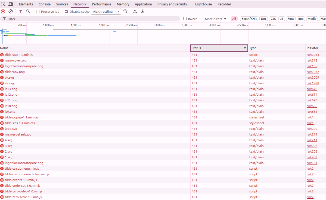Click the error icon beside main-cover.svg

coord(2,60)
